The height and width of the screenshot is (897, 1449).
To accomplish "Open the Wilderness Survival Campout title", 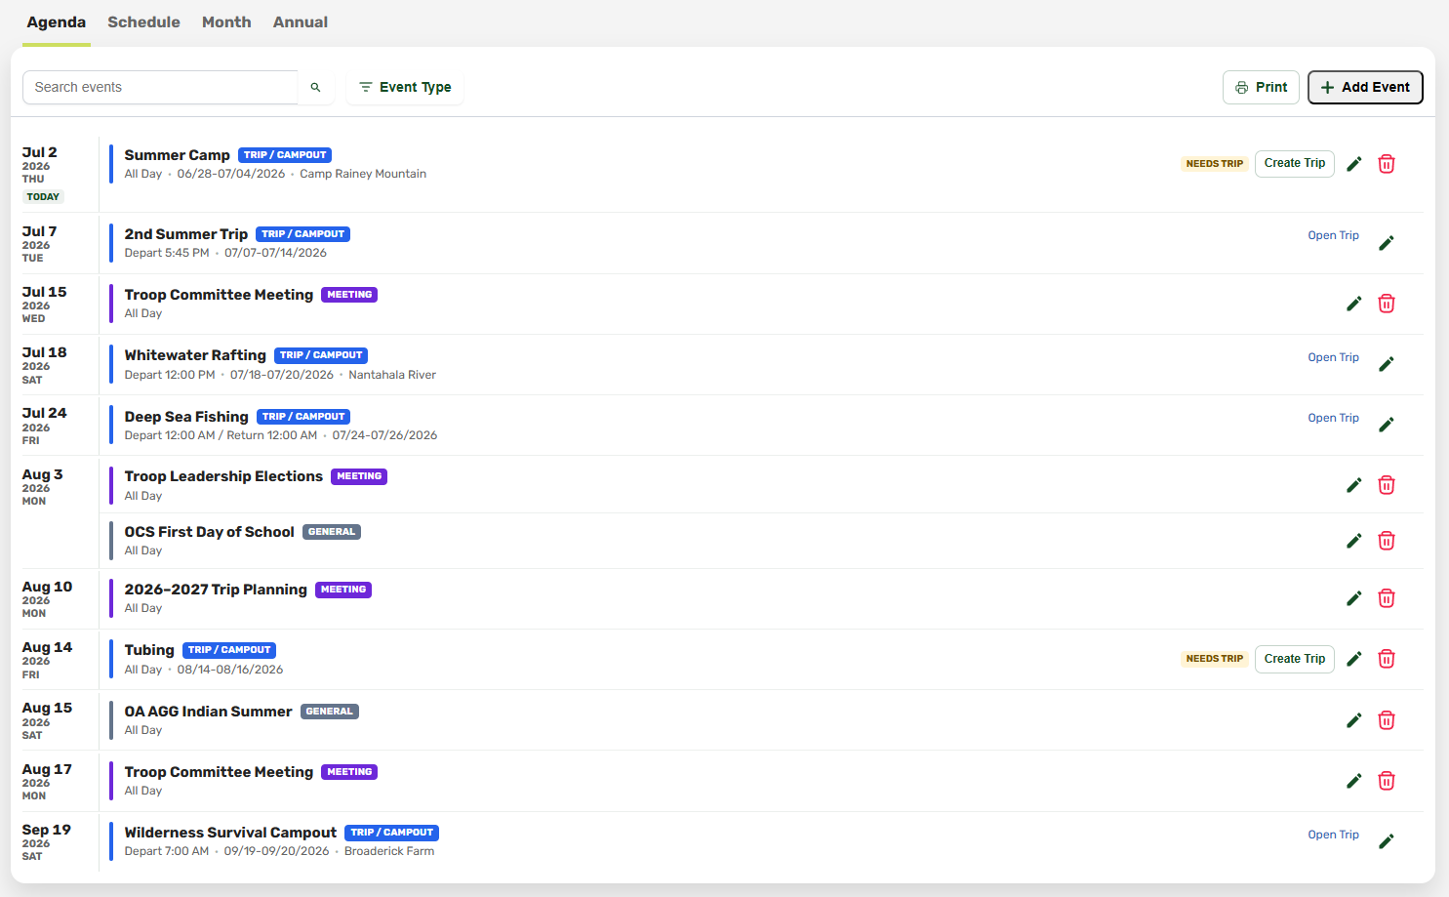I will coord(230,833).
